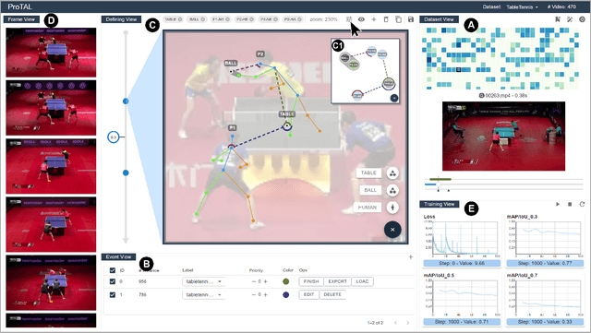Toggle the select-all checkbox in Event header

click(113, 270)
